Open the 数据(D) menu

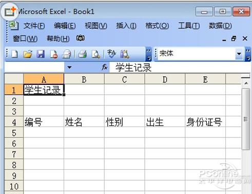coord(220,26)
